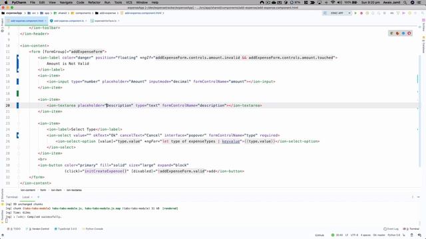
Task: Close the add-expense.component.ts tab
Action: 86,21
